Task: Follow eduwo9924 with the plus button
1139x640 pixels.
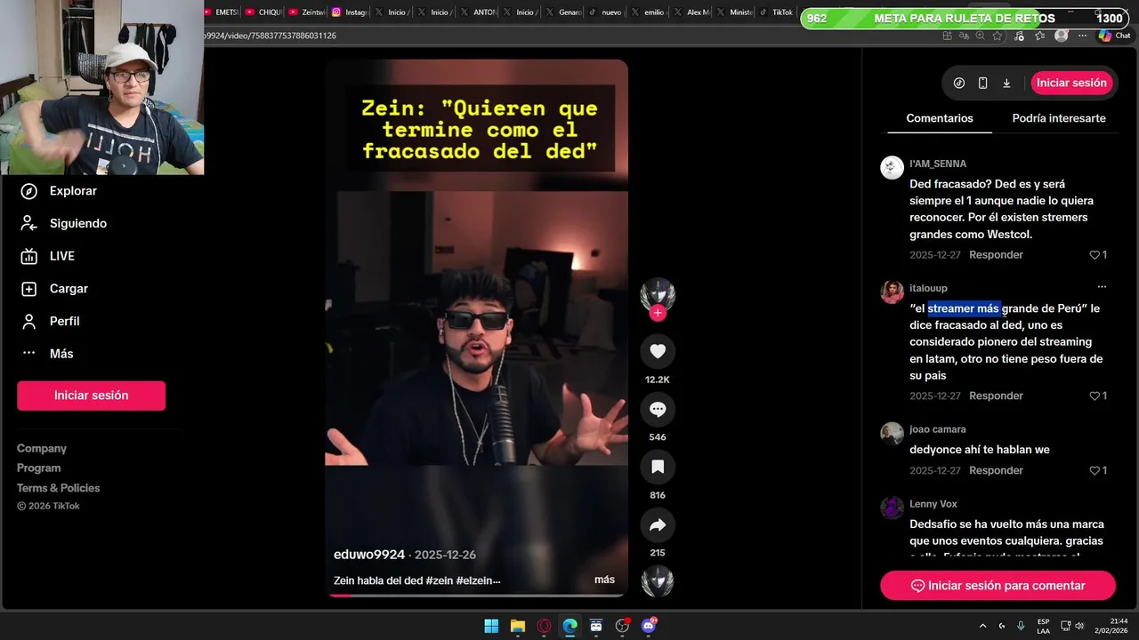Action: pyautogui.click(x=658, y=313)
